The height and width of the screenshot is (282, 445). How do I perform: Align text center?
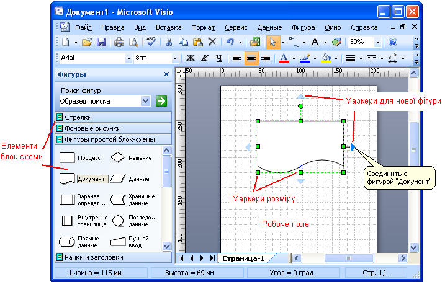pos(251,58)
